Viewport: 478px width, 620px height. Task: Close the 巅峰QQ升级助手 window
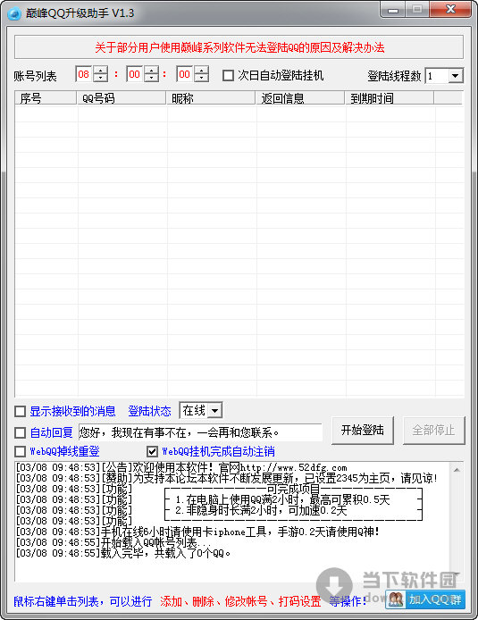tap(450, 10)
